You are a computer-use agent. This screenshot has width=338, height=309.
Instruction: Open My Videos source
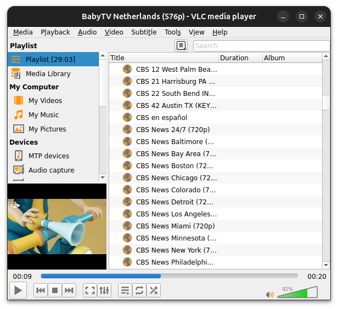click(x=45, y=100)
